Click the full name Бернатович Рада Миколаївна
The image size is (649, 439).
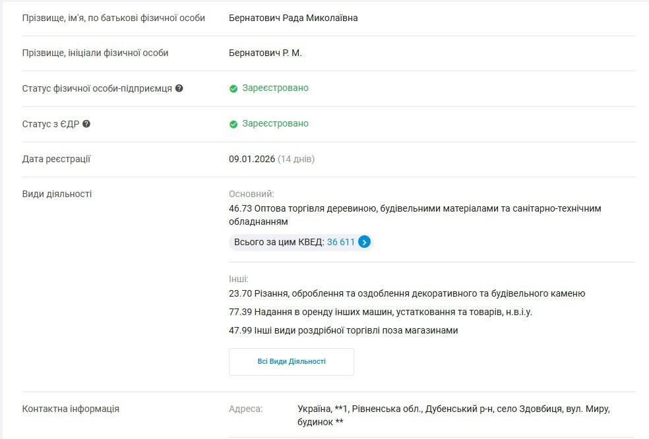[x=293, y=18]
